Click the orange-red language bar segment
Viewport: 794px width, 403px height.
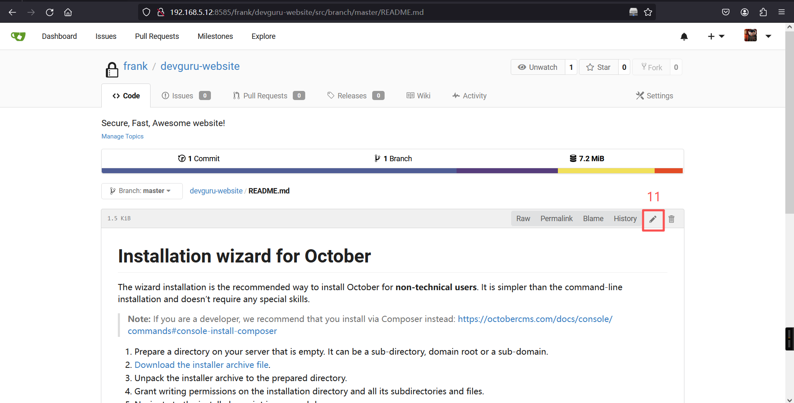point(669,171)
